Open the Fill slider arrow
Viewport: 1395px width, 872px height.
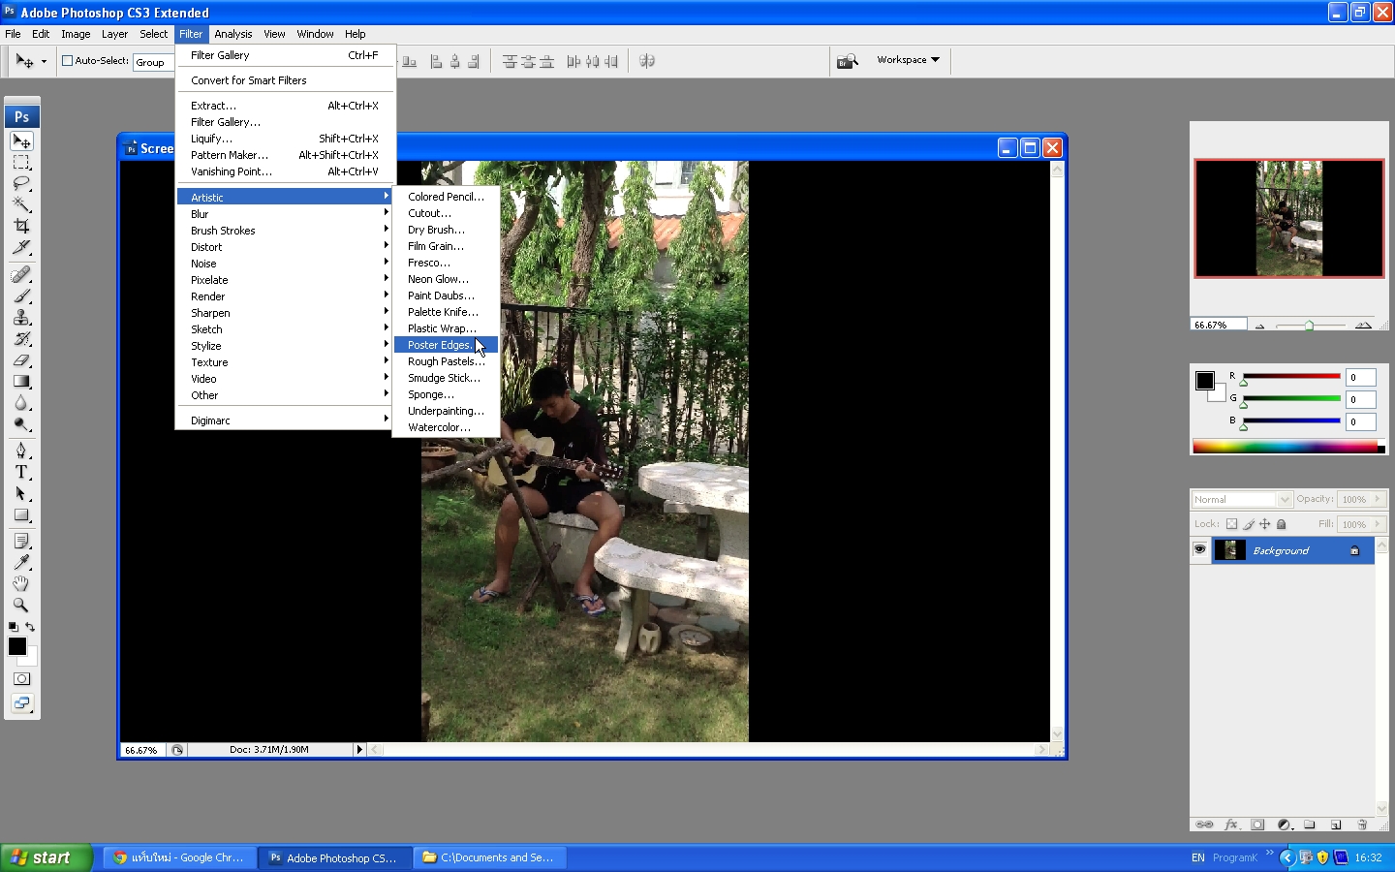point(1378,524)
